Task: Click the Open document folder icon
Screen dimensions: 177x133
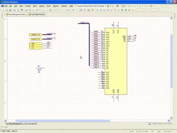Action: pyautogui.click(x=6, y=10)
